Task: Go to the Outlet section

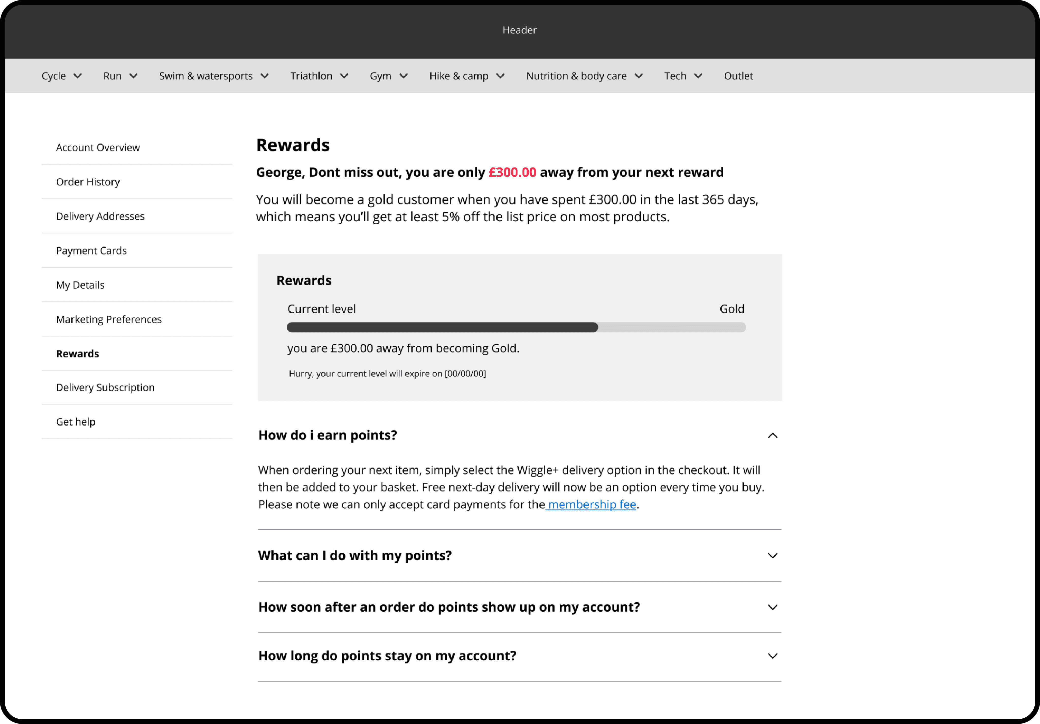Action: [738, 76]
